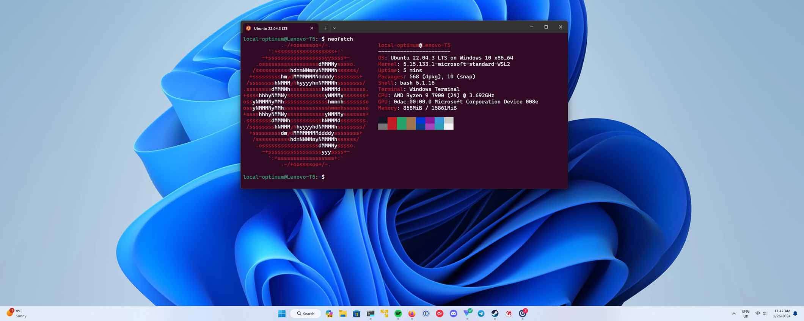The height and width of the screenshot is (321, 804).
Task: Show hidden system tray icons
Action: (734, 313)
